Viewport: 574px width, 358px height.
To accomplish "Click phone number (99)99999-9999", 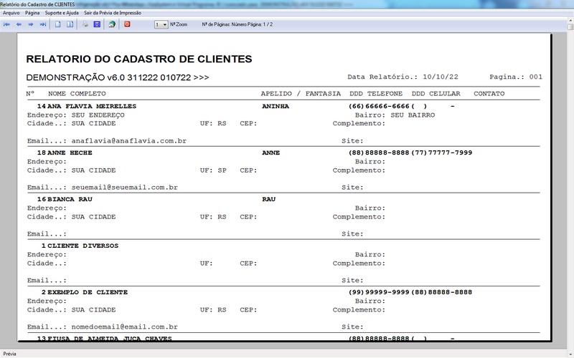I will pyautogui.click(x=379, y=292).
